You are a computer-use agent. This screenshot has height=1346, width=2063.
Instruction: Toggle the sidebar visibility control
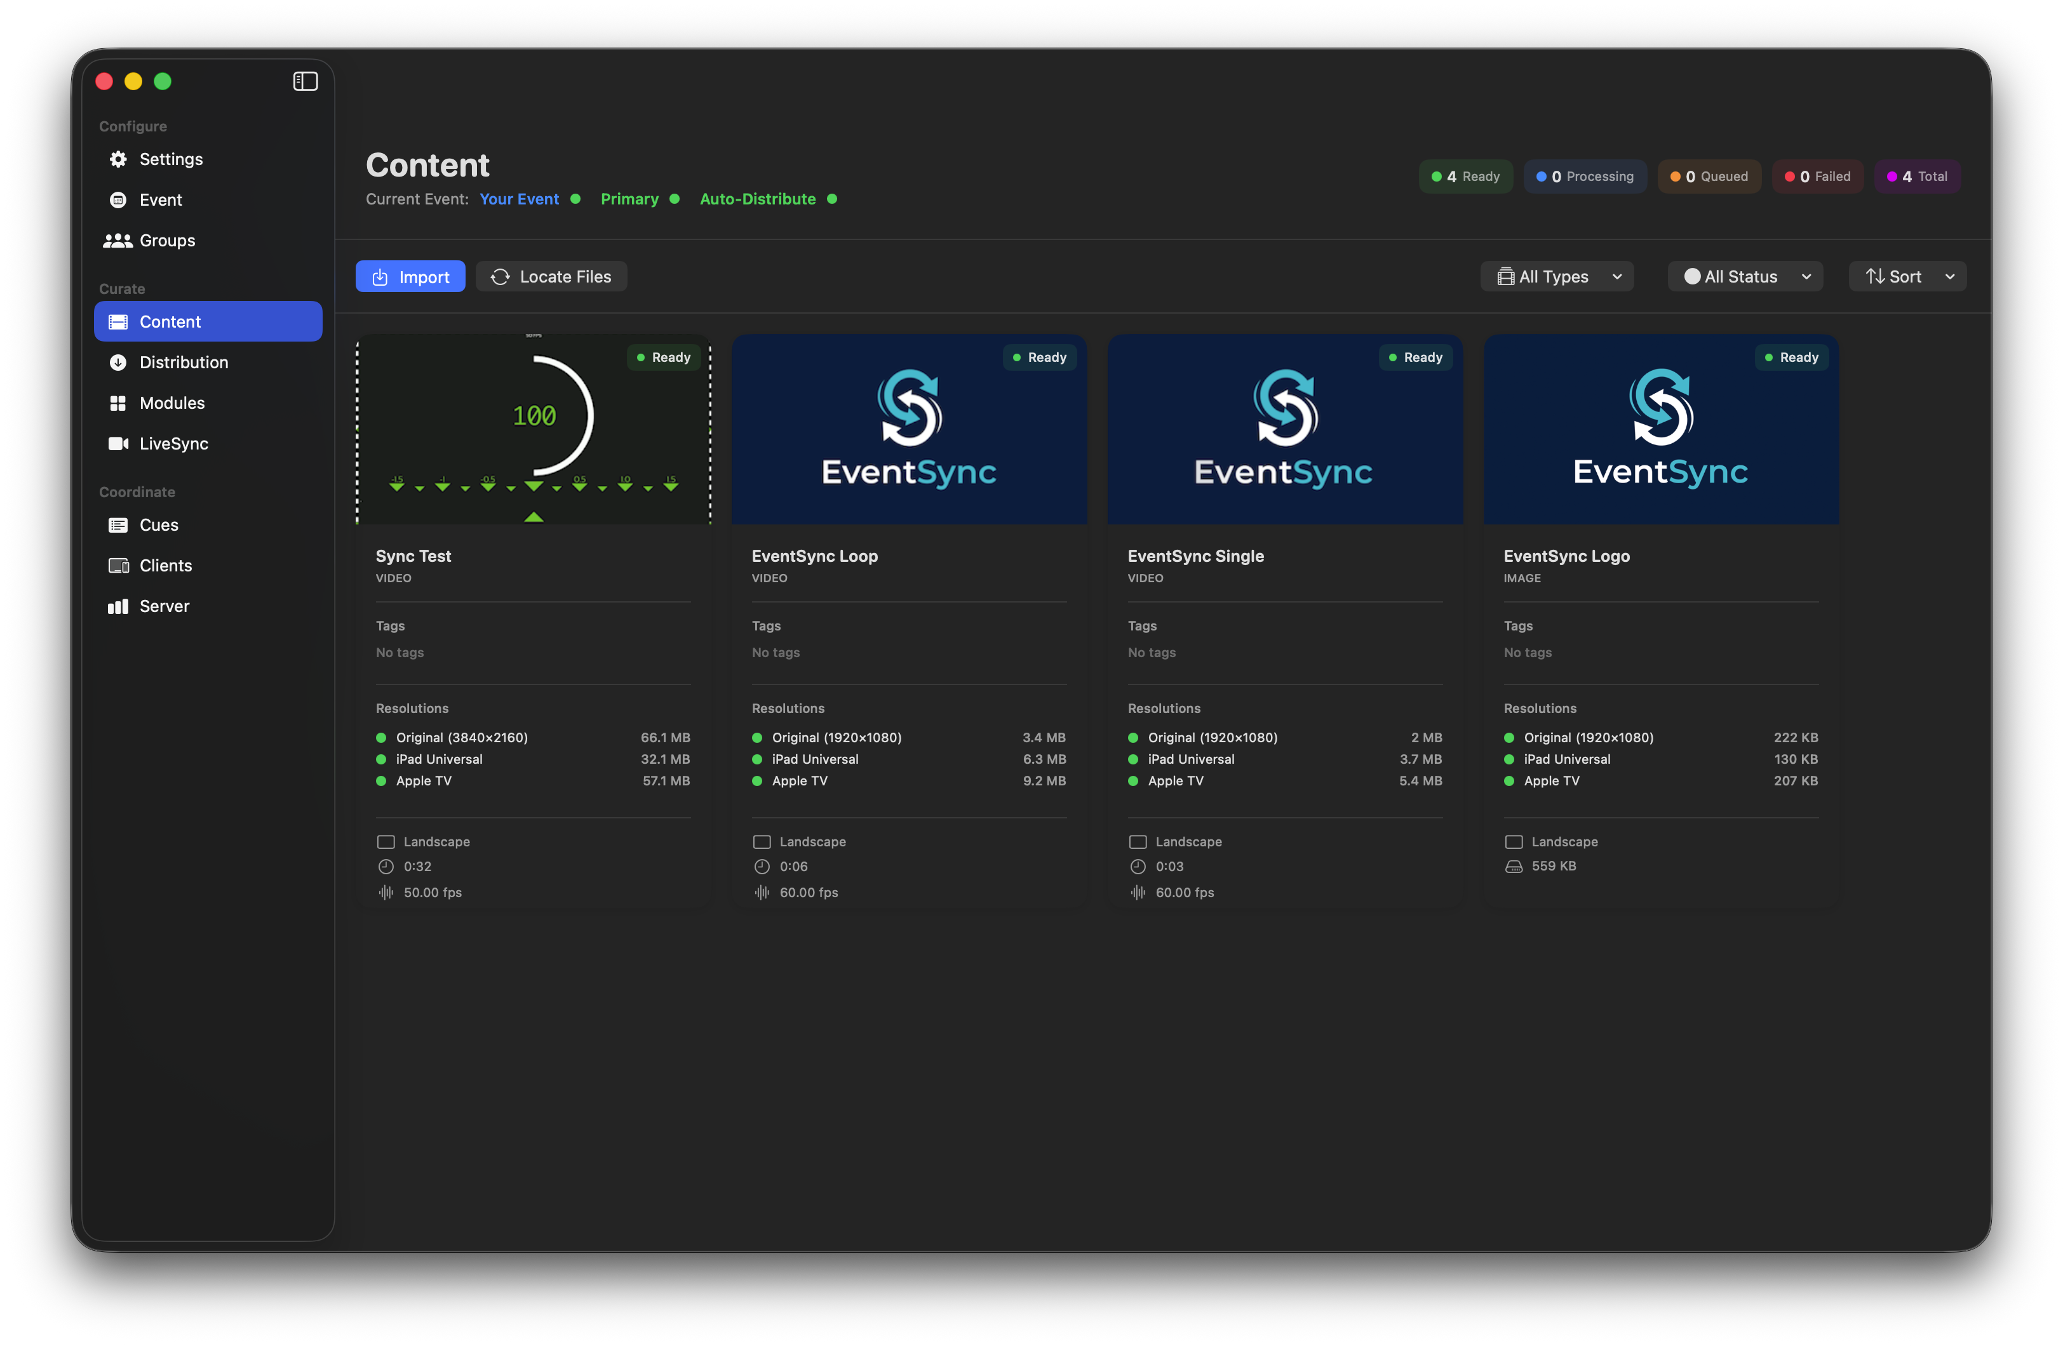pos(305,81)
